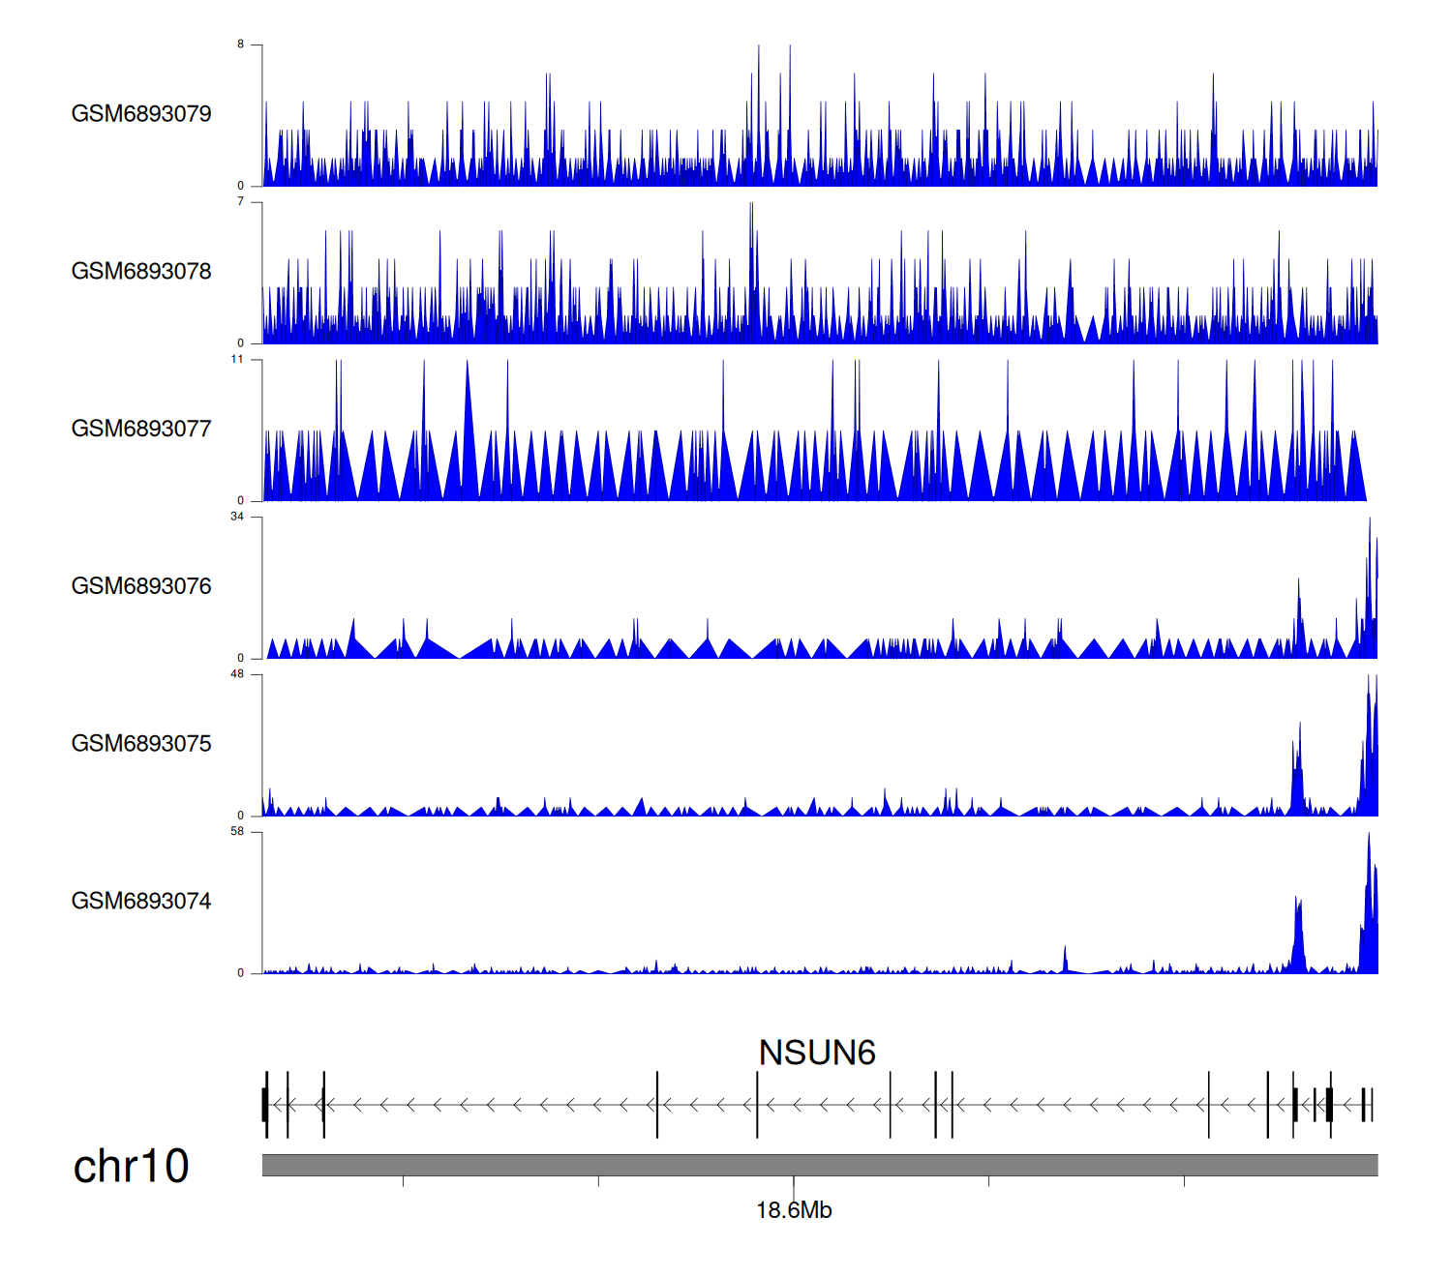Click the y-axis maximum 8 on GSM6893079

(241, 45)
